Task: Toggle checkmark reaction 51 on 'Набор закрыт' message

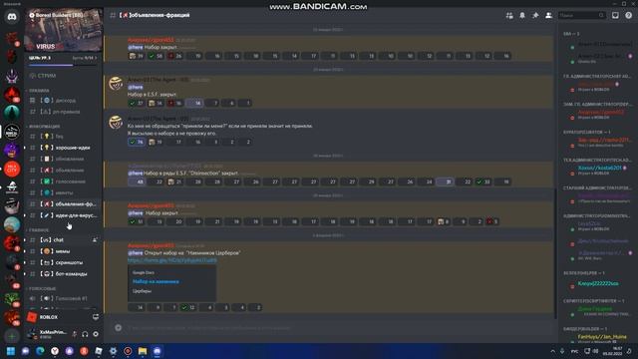Action: 136,221
